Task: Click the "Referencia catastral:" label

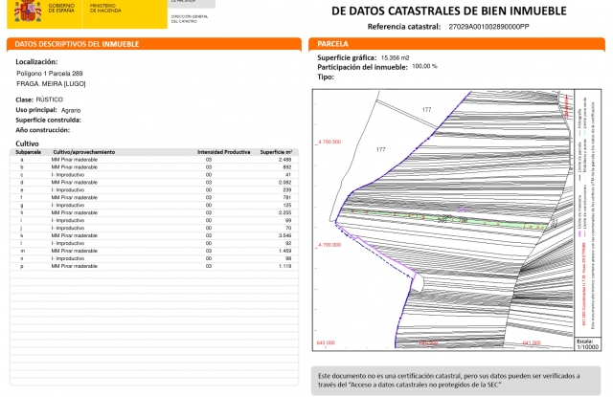Action: pos(404,27)
